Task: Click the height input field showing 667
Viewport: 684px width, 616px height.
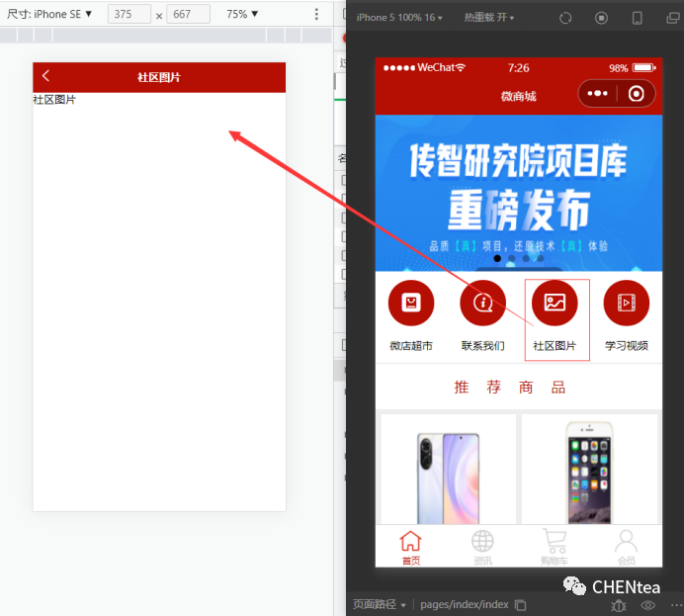Action: 188,14
